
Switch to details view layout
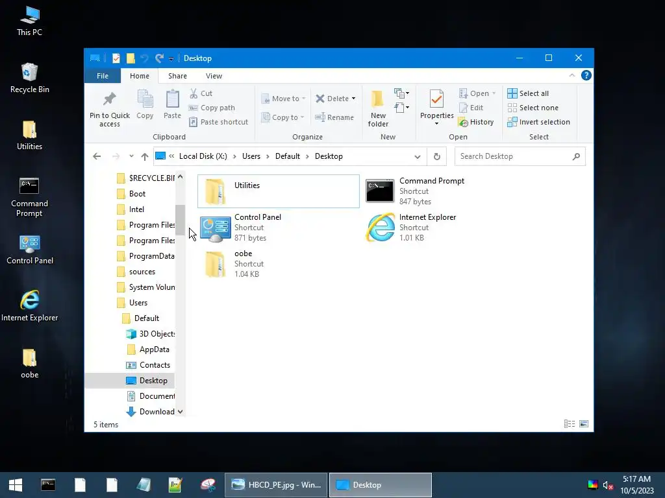pyautogui.click(x=570, y=424)
